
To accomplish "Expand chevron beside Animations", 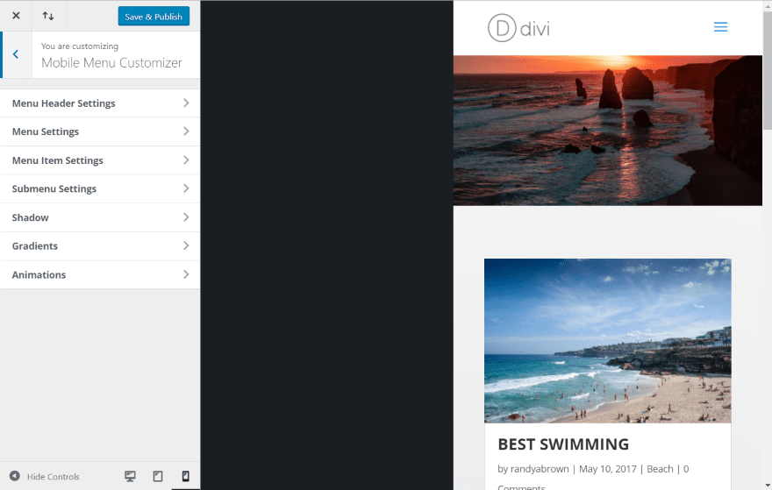I will pyautogui.click(x=186, y=274).
